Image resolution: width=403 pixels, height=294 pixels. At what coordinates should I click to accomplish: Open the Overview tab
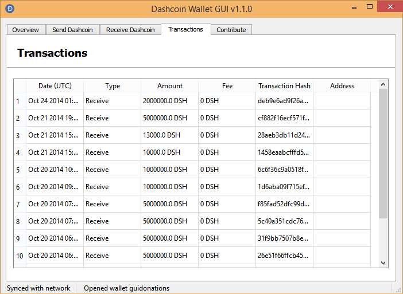tap(25, 30)
